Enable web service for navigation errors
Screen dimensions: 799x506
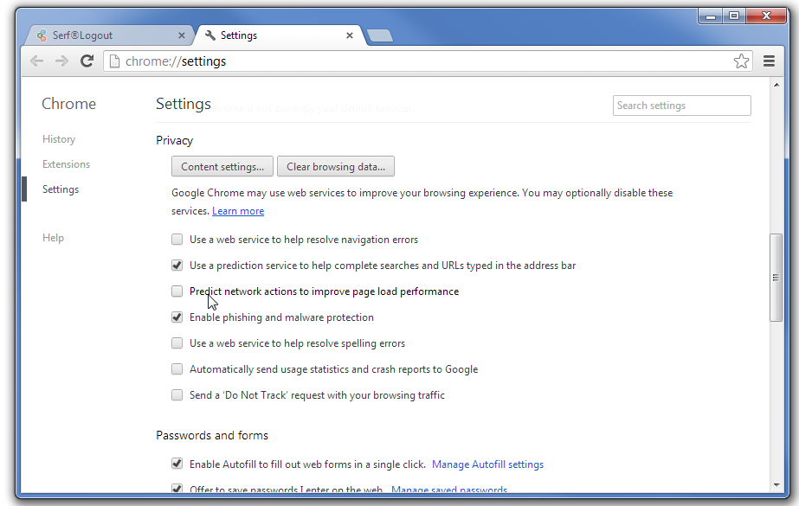coord(177,240)
